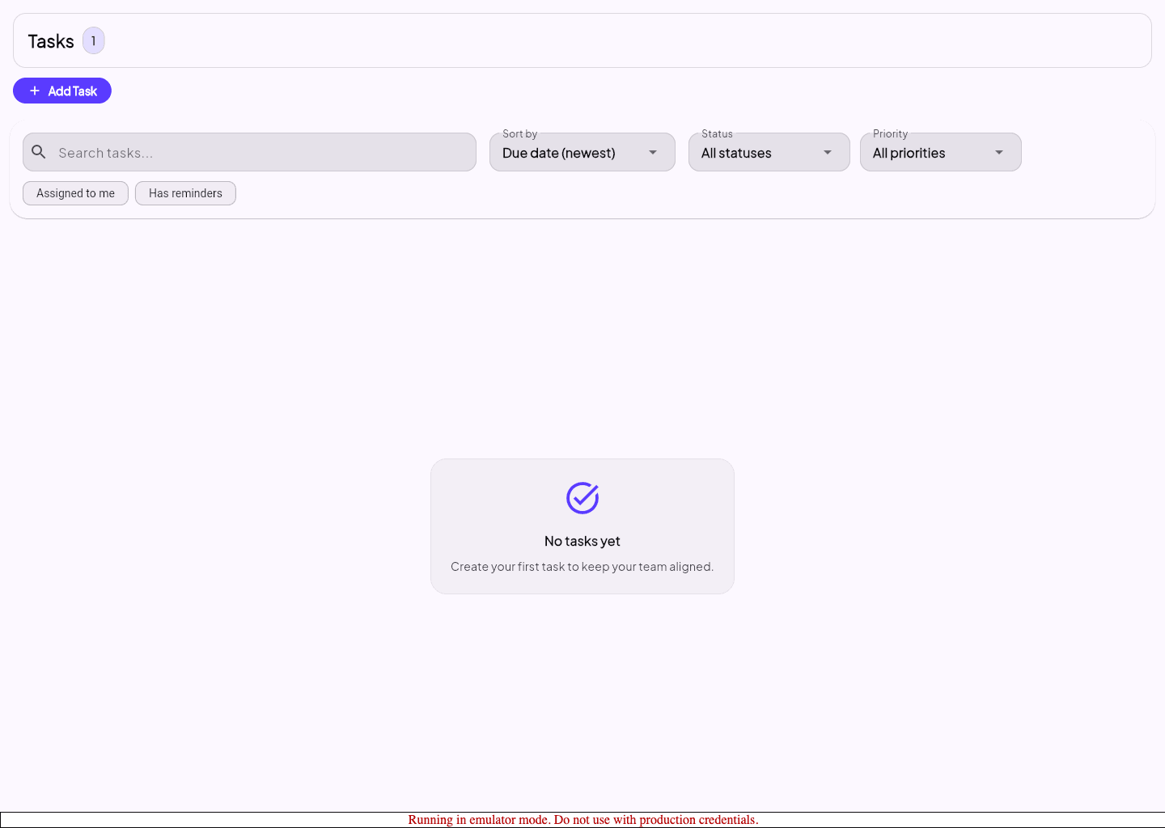Click the plus icon on Add Task
1165x828 pixels.
35,91
